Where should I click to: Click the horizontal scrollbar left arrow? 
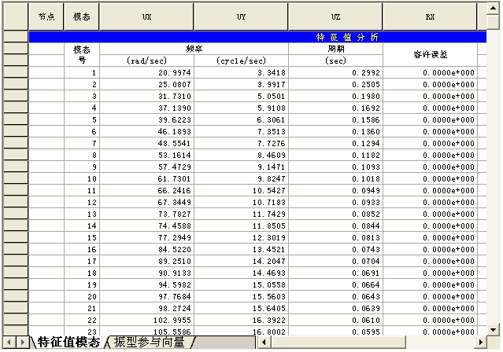264,343
